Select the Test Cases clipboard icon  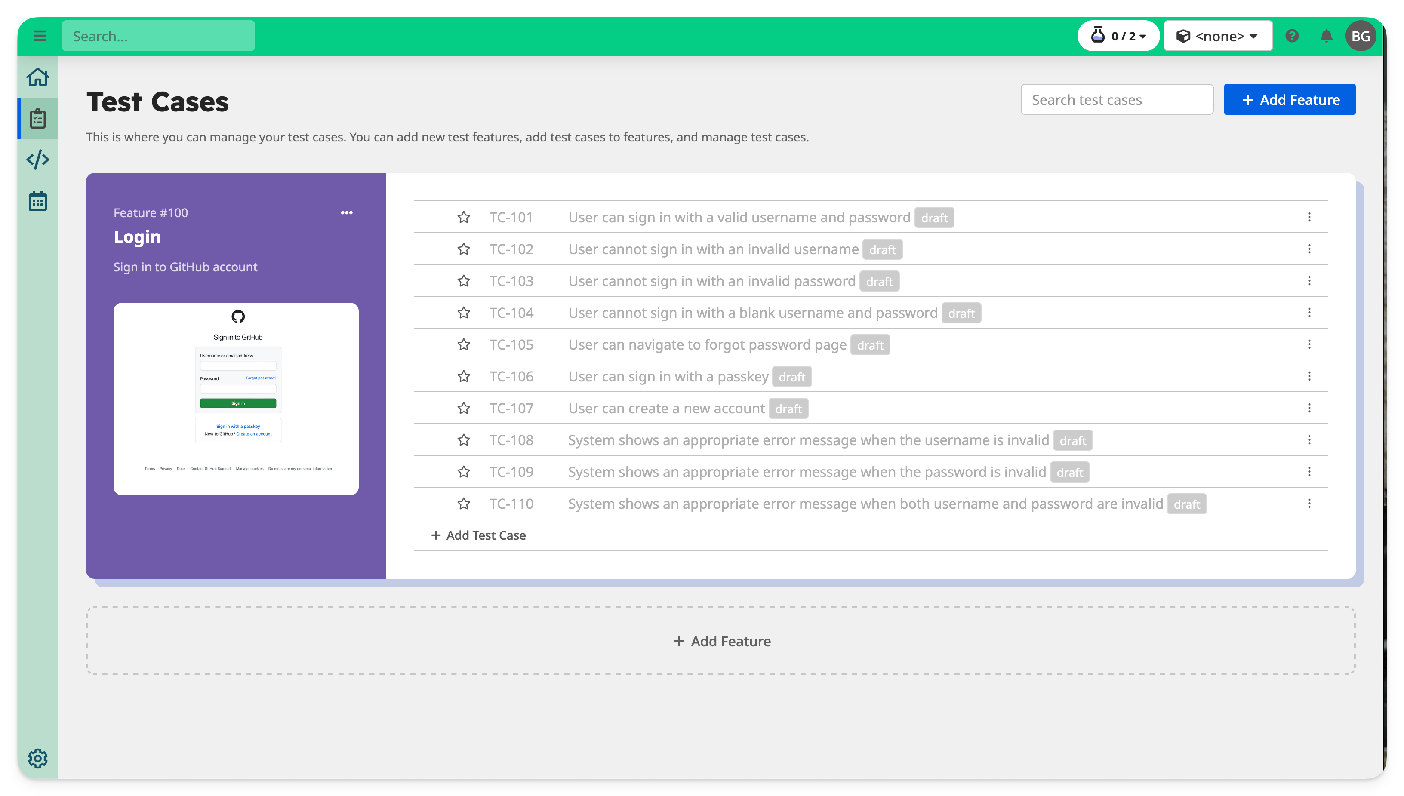(38, 118)
